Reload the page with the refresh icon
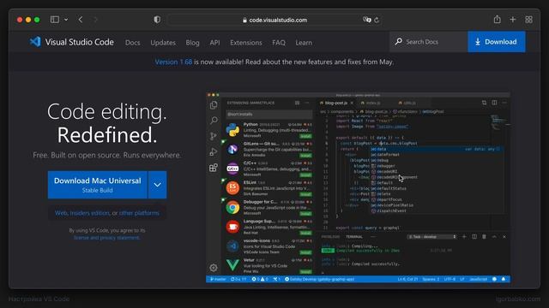Image resolution: width=549 pixels, height=308 pixels. (x=377, y=20)
